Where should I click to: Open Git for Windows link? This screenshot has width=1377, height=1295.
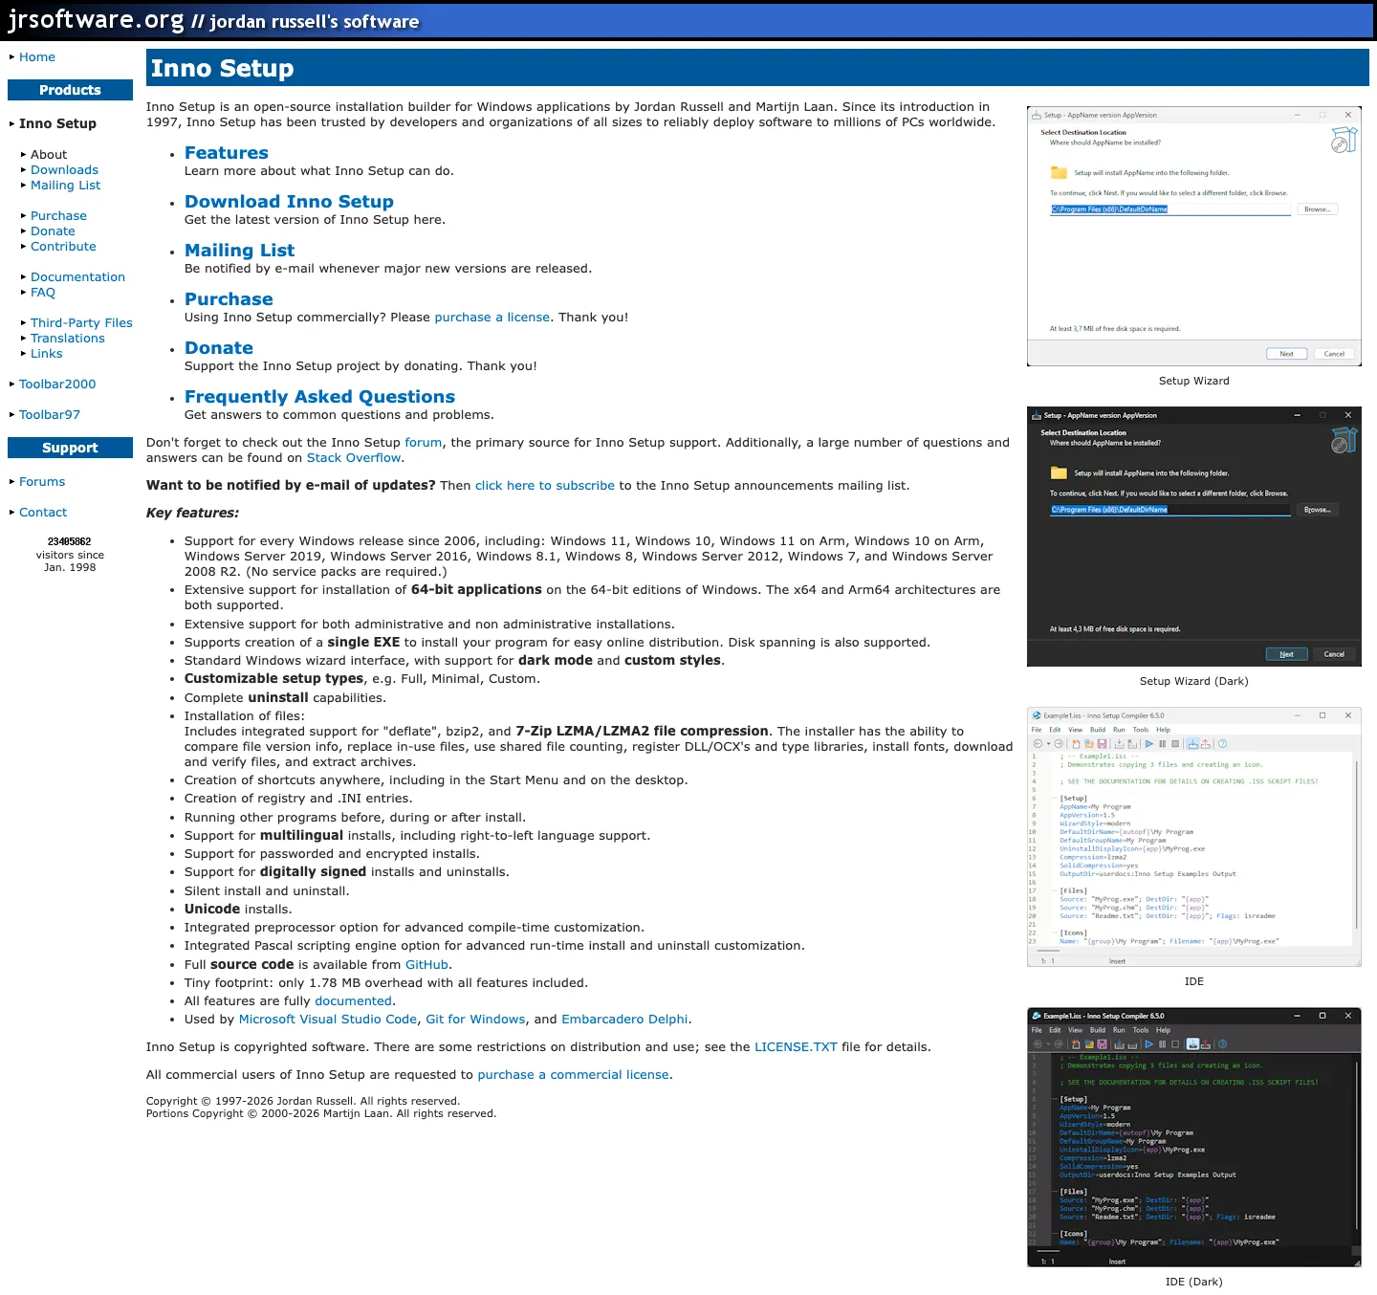click(475, 1019)
